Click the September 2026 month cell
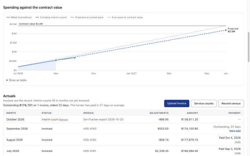The image size is (250, 156). [x=17, y=129]
